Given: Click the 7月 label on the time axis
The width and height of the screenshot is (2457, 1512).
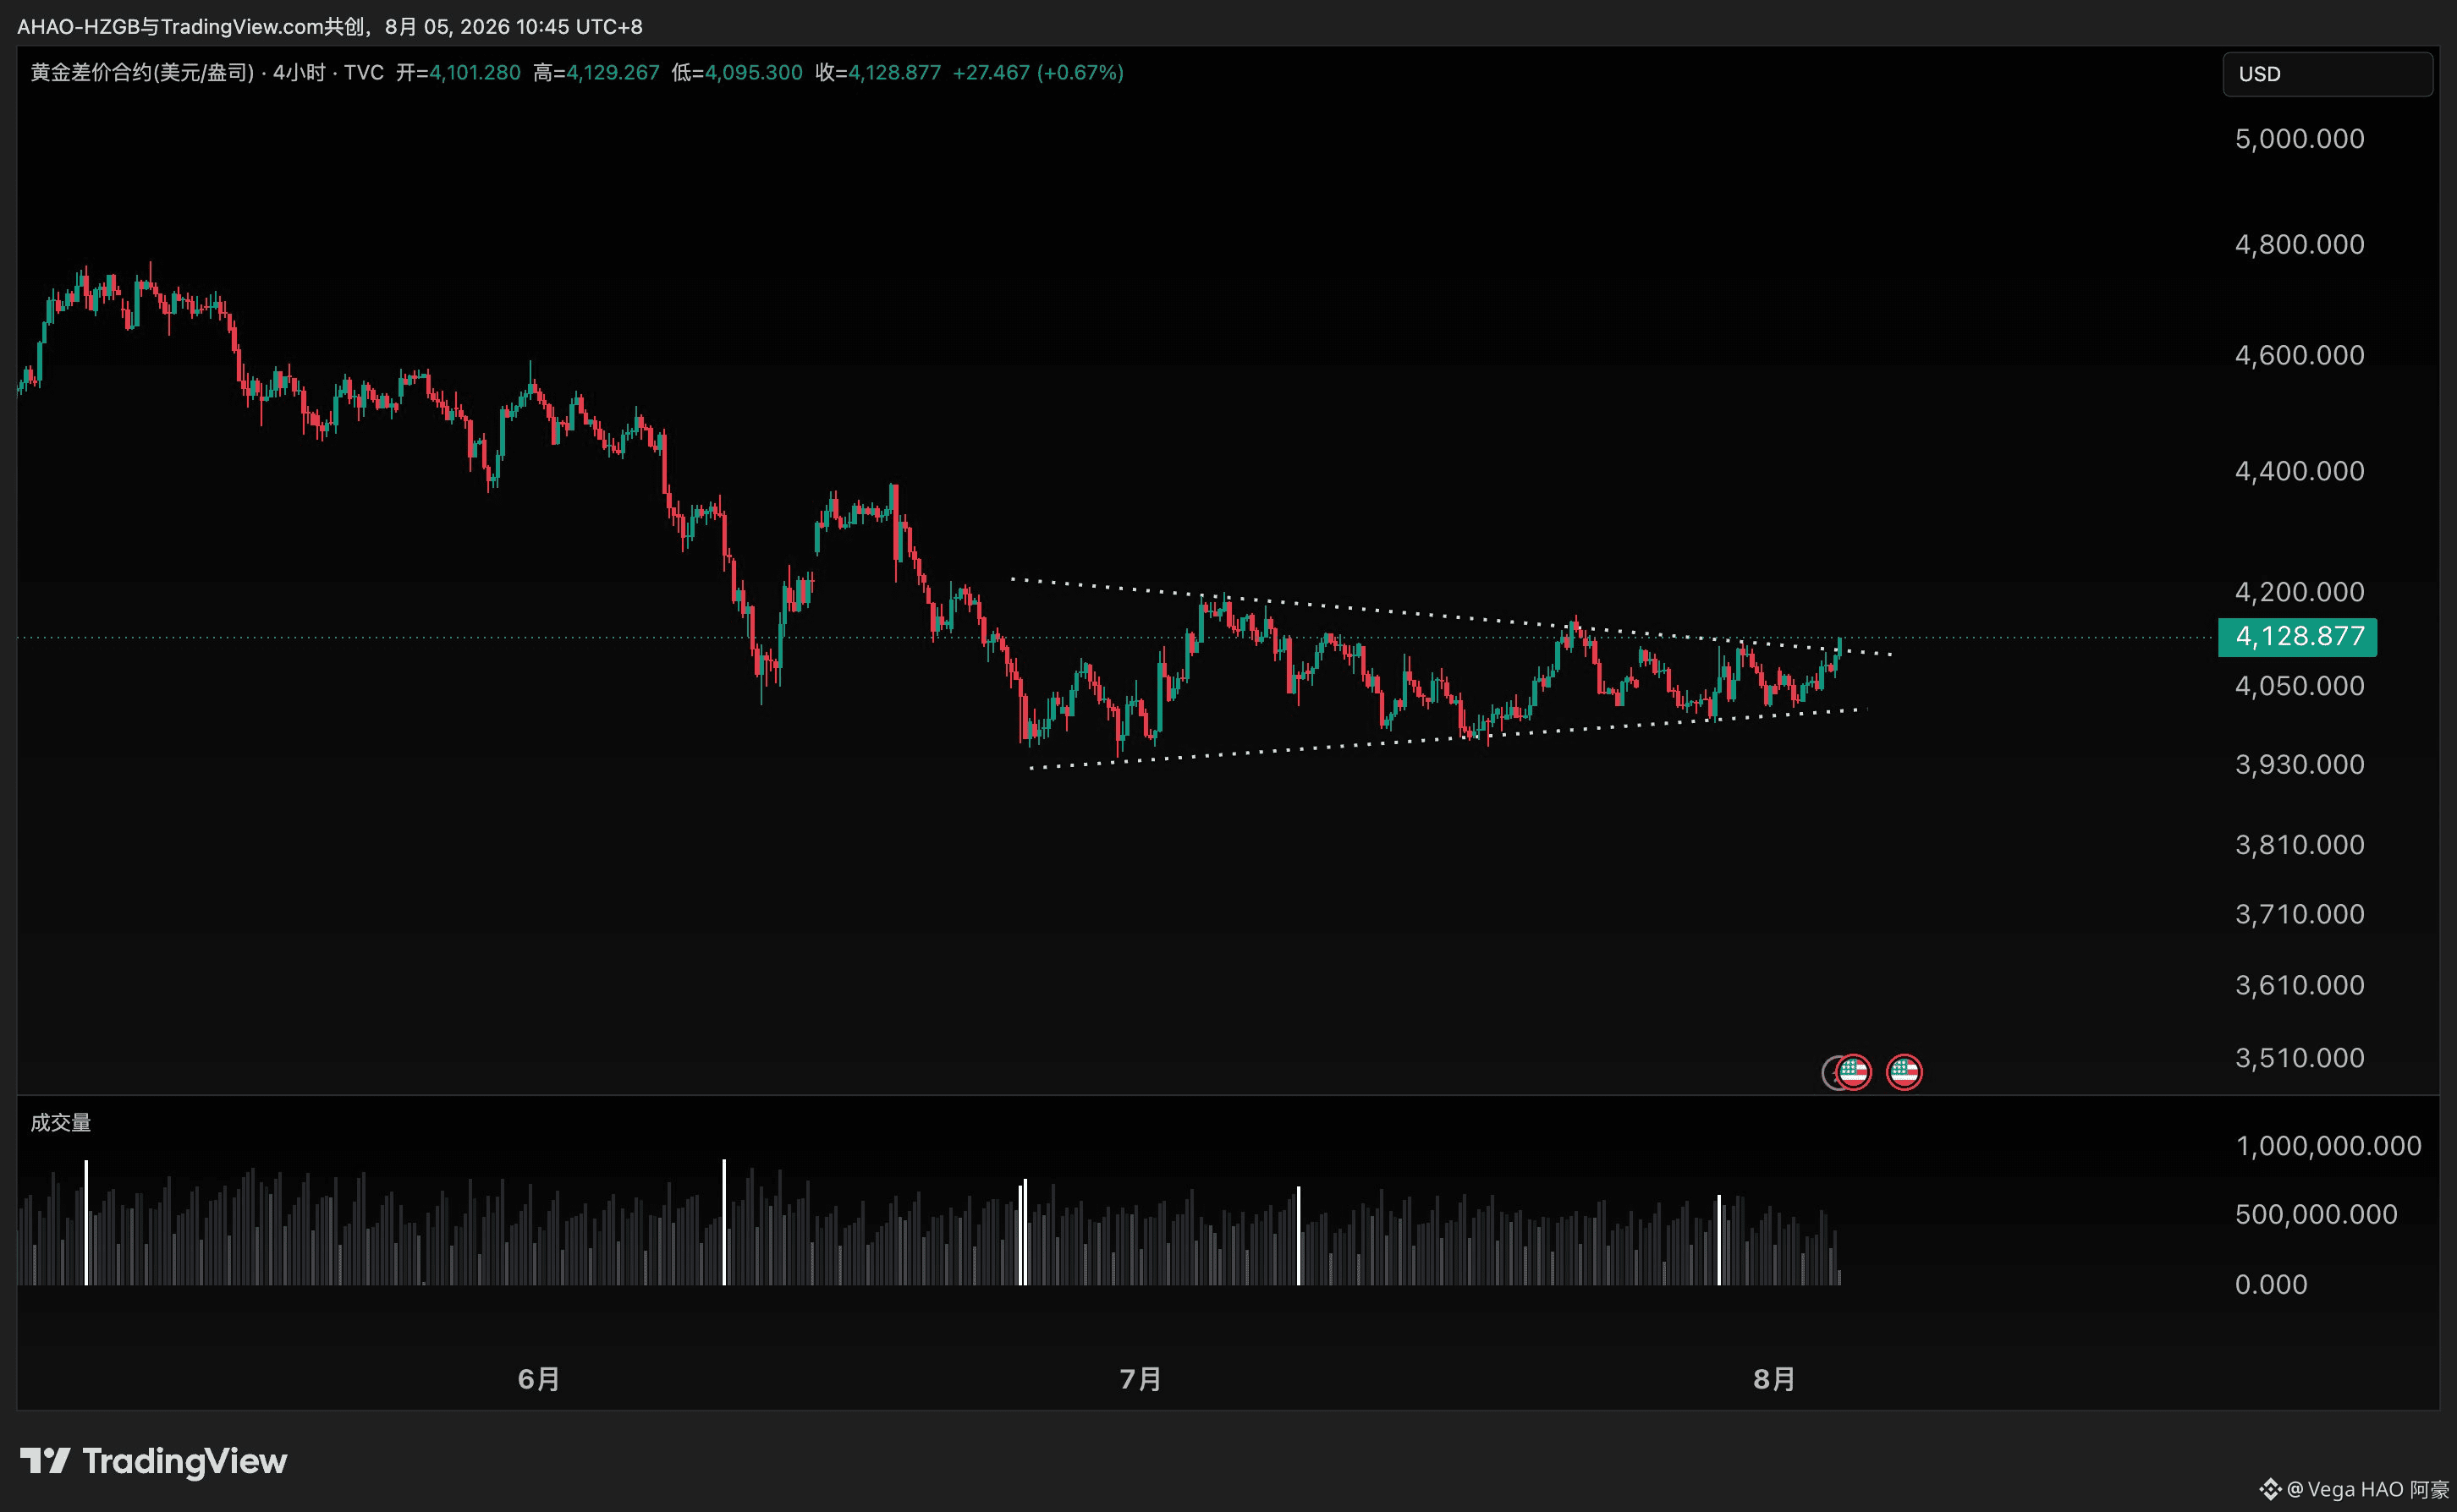Looking at the screenshot, I should pos(1141,1379).
